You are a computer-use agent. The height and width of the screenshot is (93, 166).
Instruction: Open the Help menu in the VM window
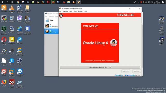(x=85, y=11)
